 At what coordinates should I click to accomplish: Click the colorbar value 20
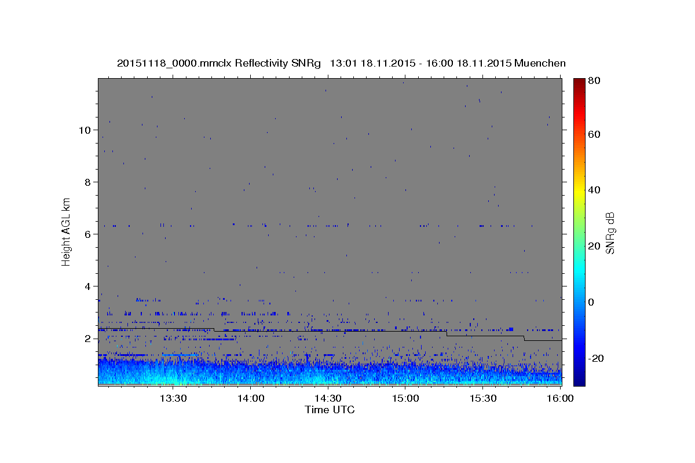click(x=595, y=246)
